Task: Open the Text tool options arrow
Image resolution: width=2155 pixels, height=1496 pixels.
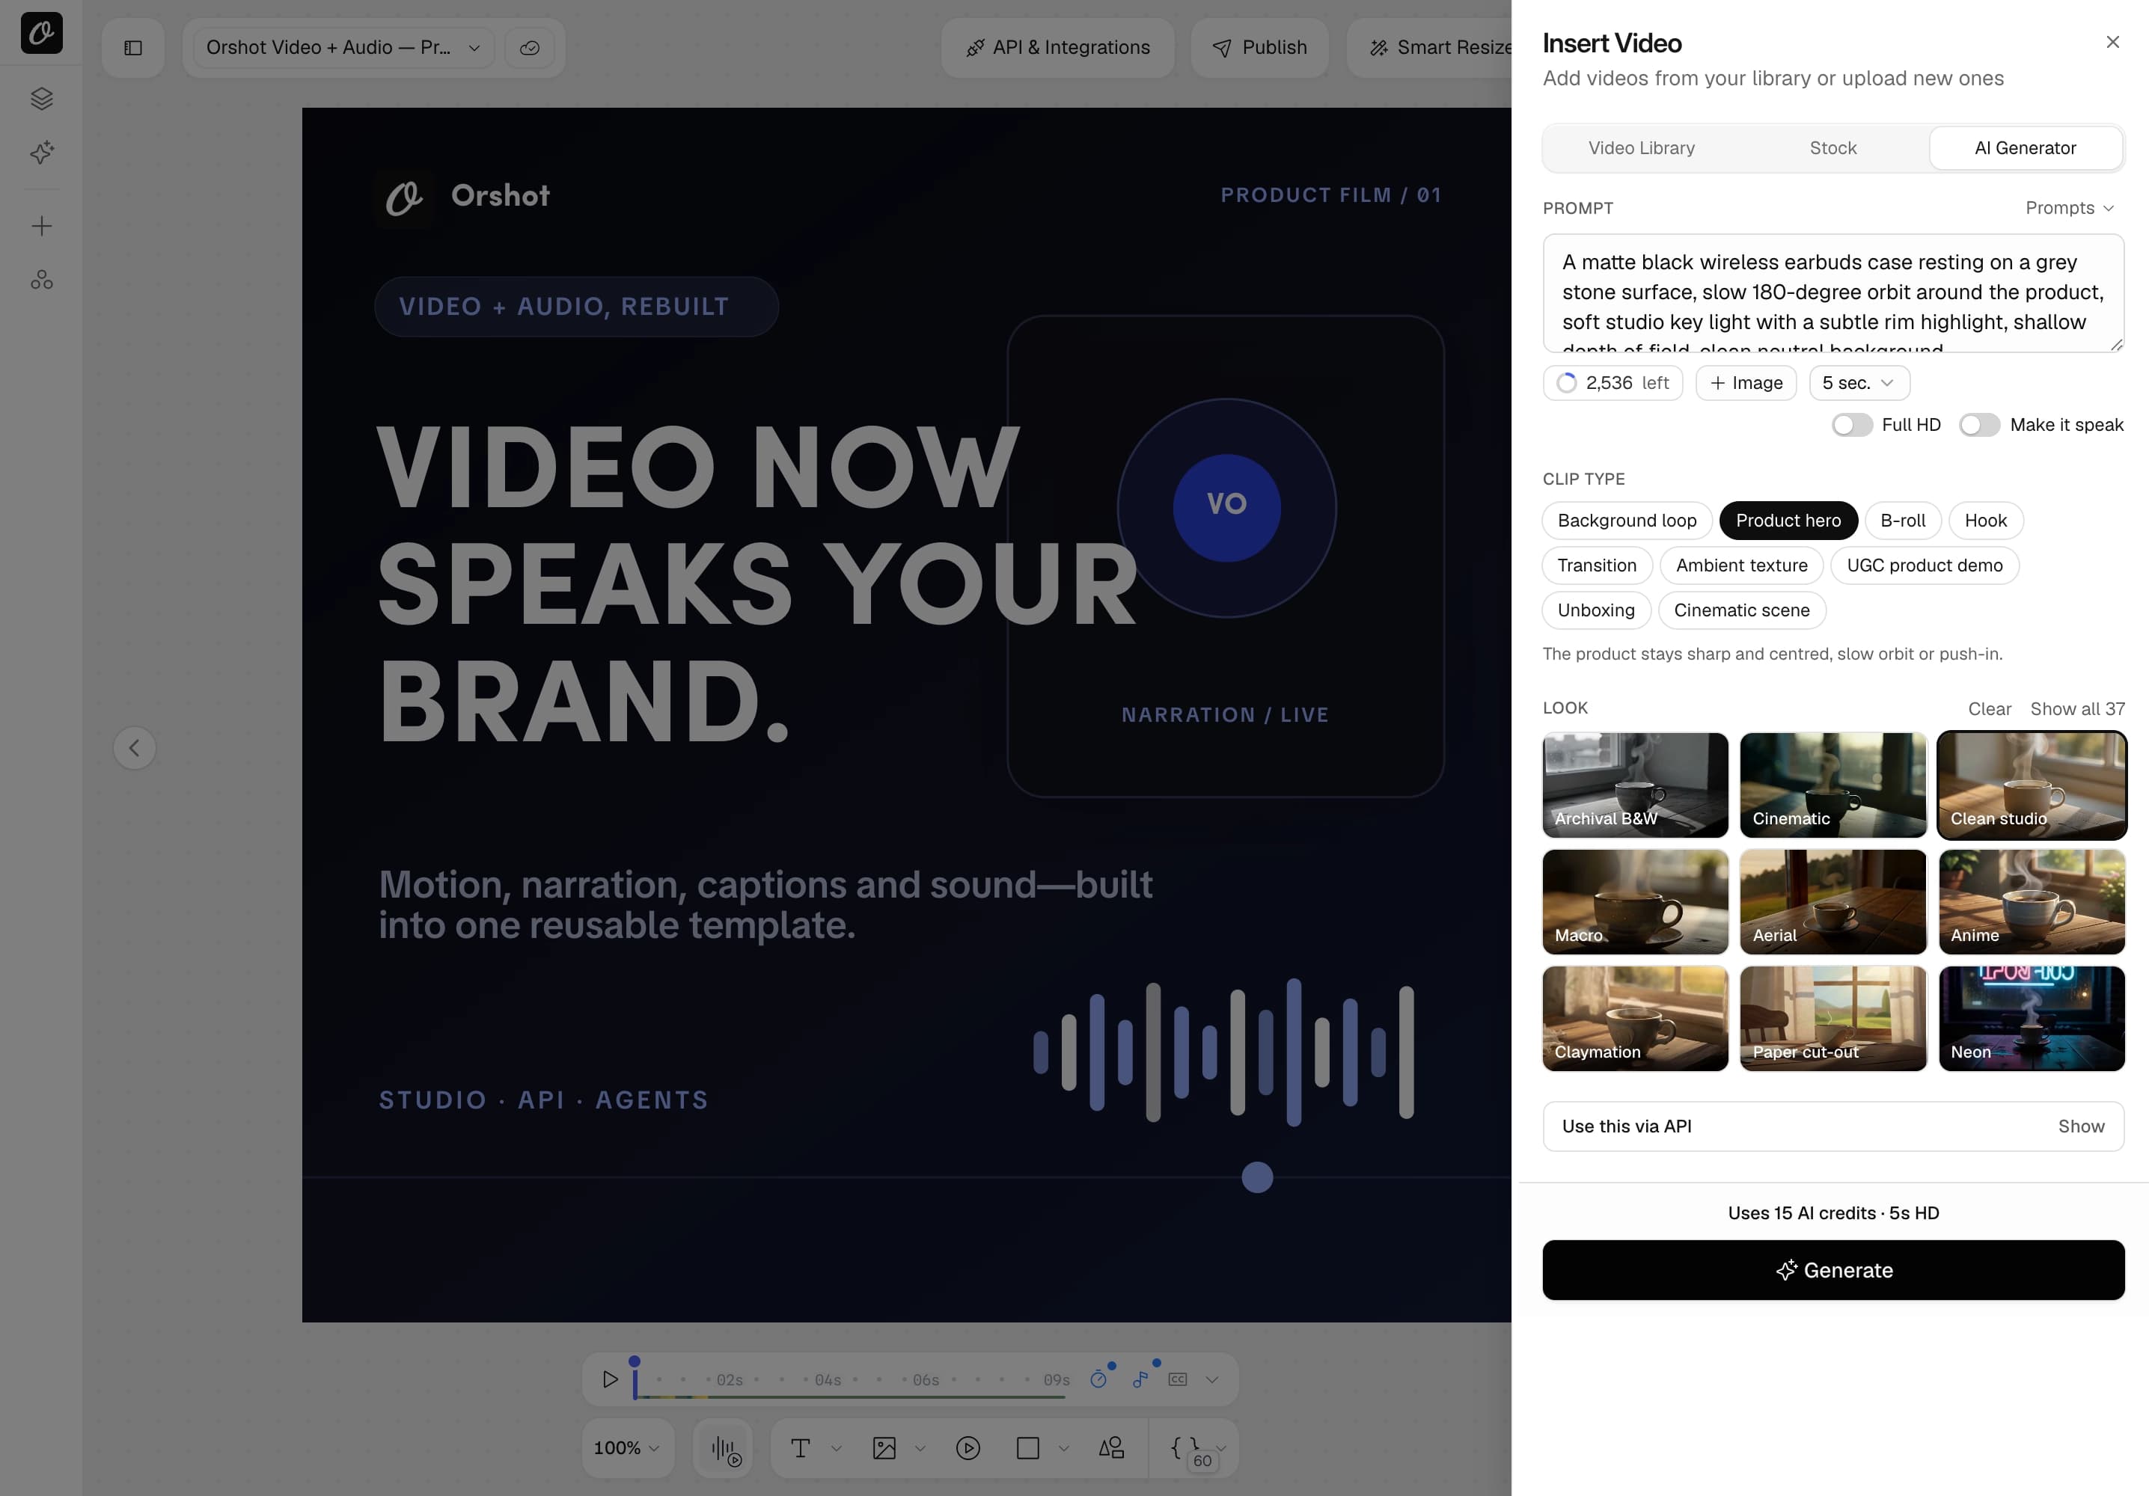Action: [837, 1448]
